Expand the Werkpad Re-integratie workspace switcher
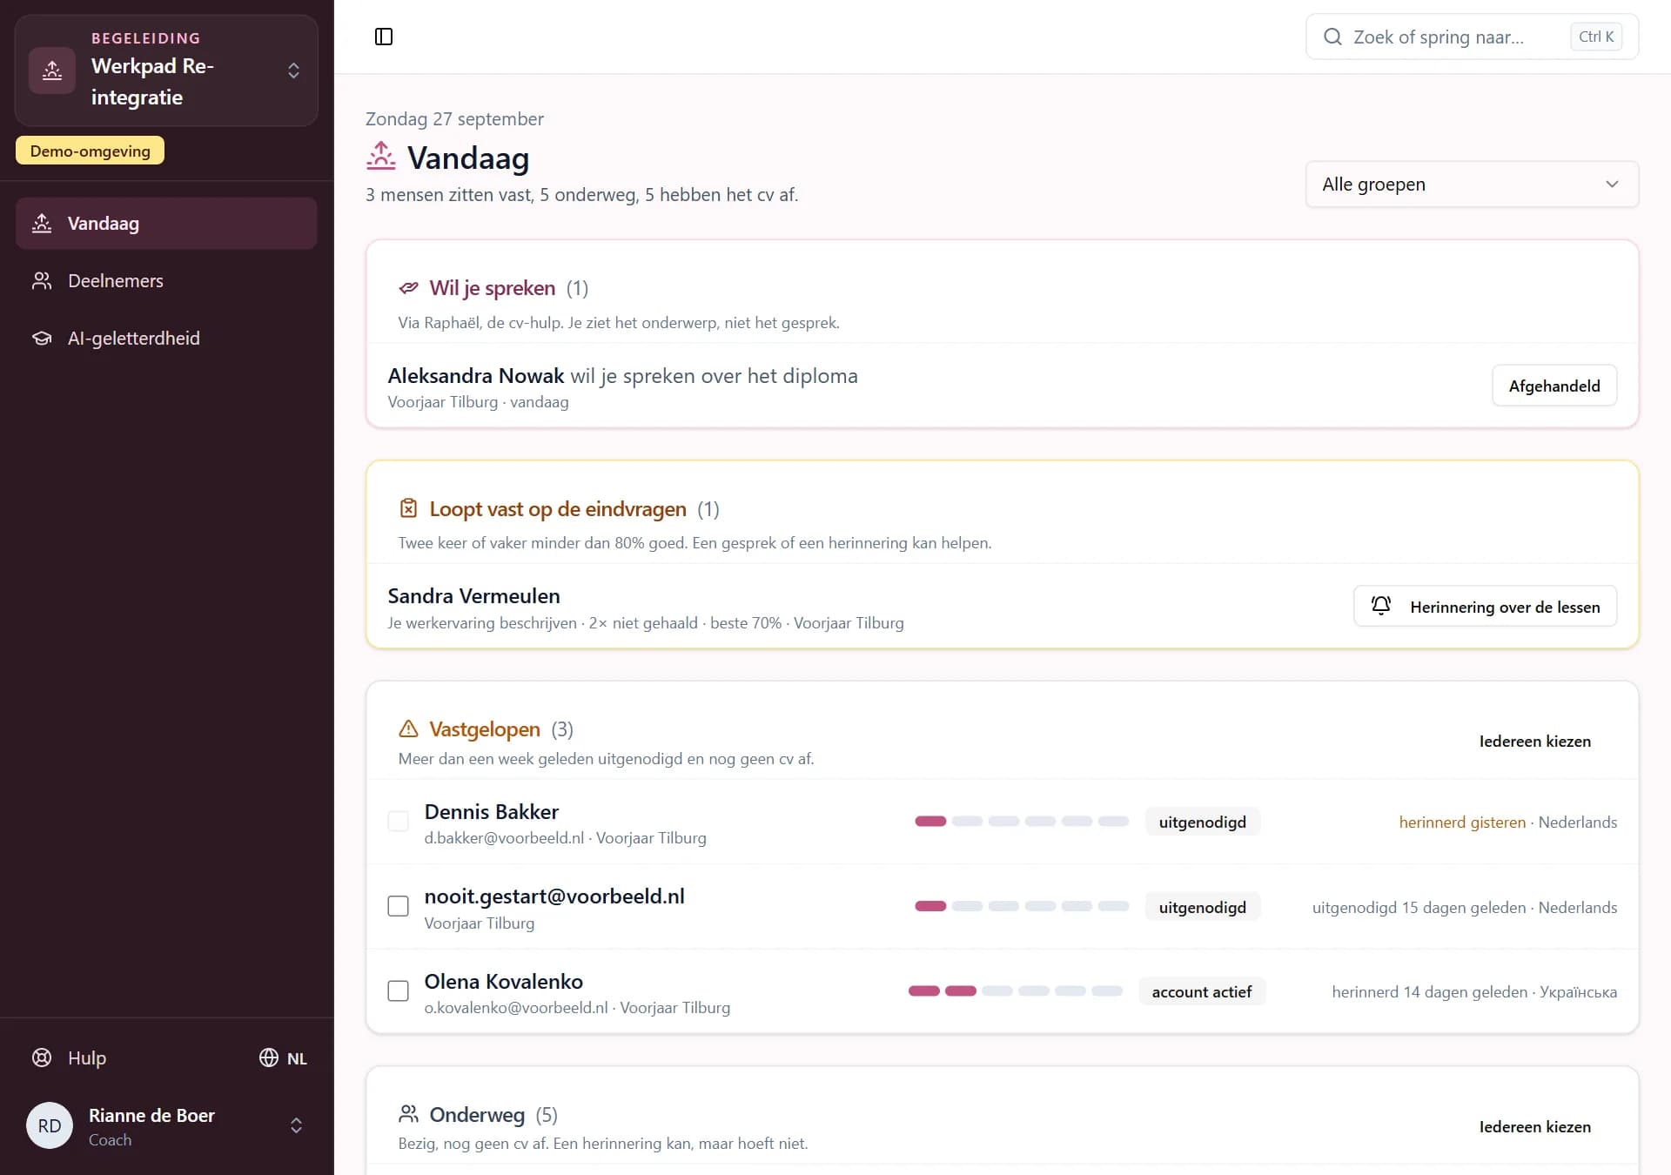The image size is (1671, 1175). click(x=166, y=70)
